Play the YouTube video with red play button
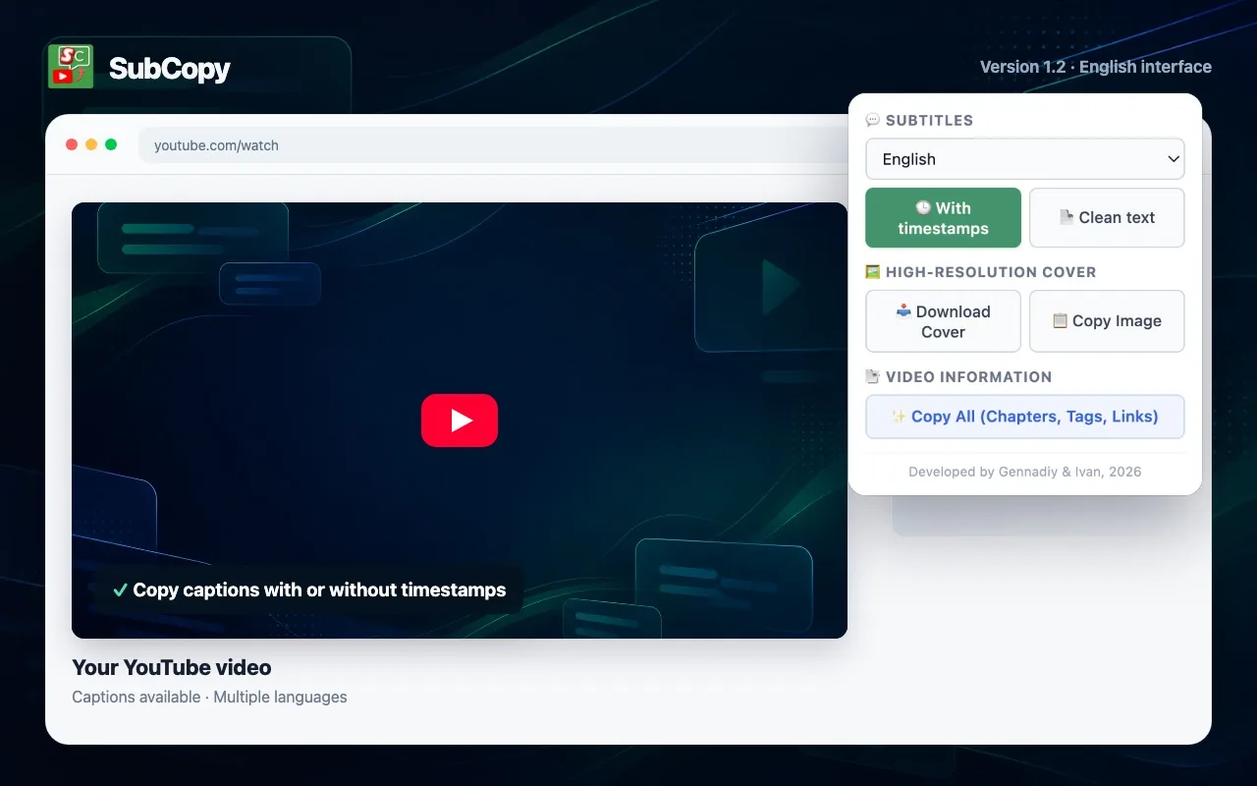This screenshot has height=786, width=1257. coord(460,421)
